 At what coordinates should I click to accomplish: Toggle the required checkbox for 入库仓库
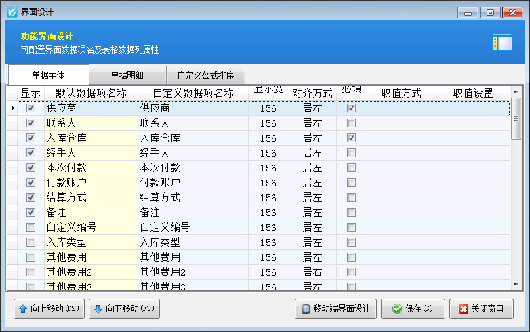(351, 138)
